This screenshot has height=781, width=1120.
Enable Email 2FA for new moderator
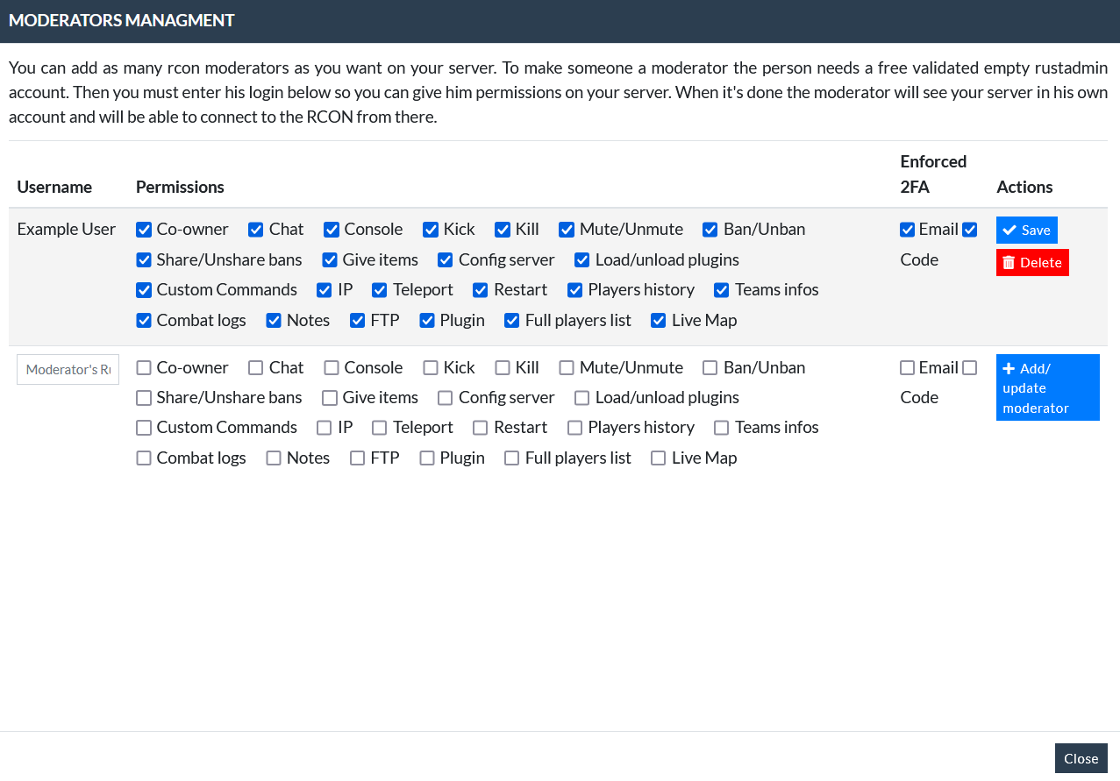(x=908, y=368)
